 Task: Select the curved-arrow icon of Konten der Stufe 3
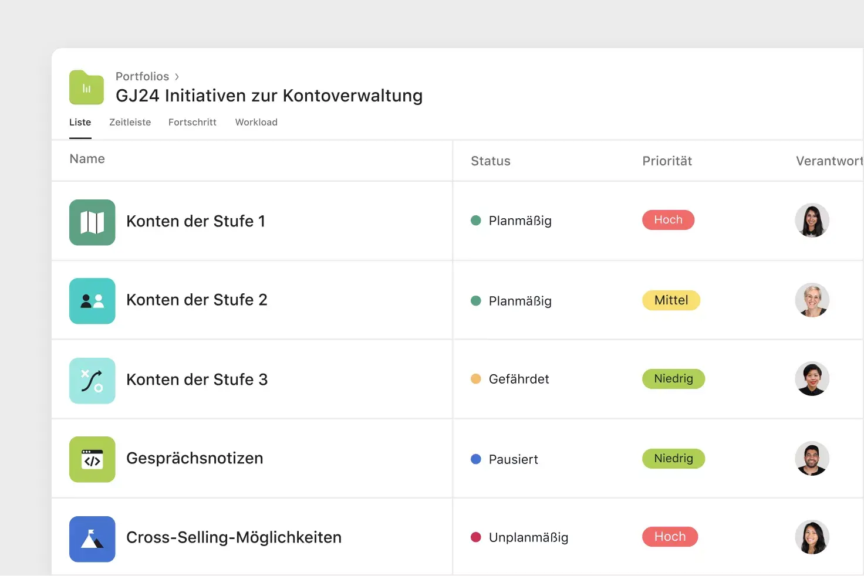click(92, 380)
